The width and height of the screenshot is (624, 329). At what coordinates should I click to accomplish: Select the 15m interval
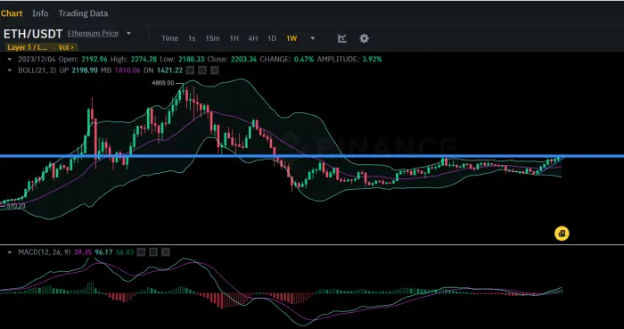tap(212, 38)
